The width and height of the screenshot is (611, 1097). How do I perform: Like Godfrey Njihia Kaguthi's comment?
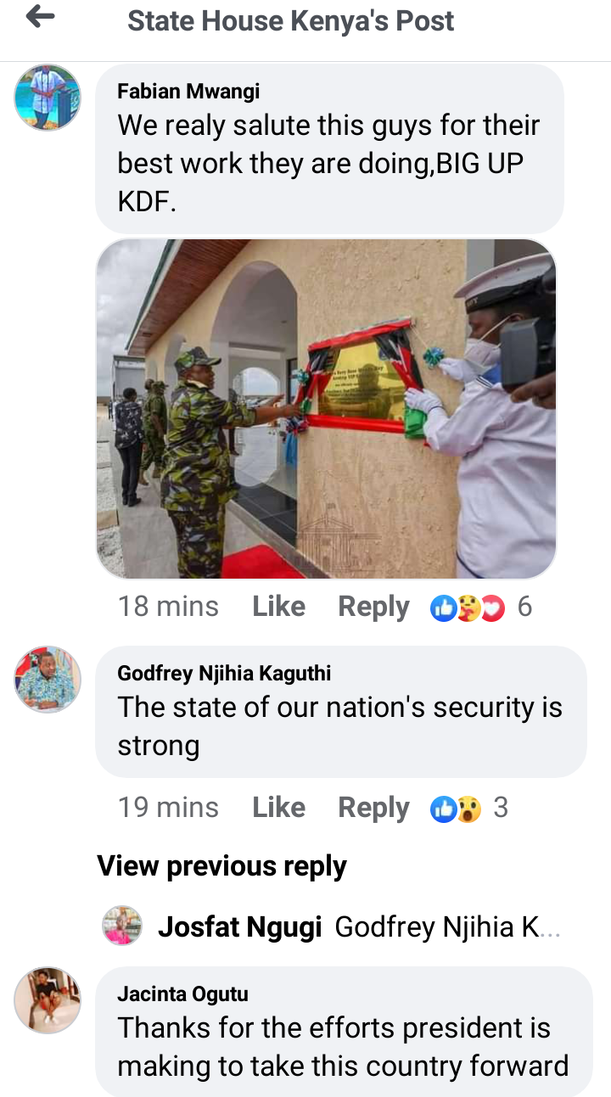pos(279,808)
